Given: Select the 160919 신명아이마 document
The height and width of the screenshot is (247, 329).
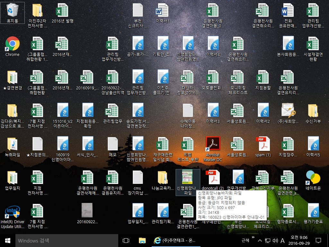Looking at the screenshot, I should 62,149.
